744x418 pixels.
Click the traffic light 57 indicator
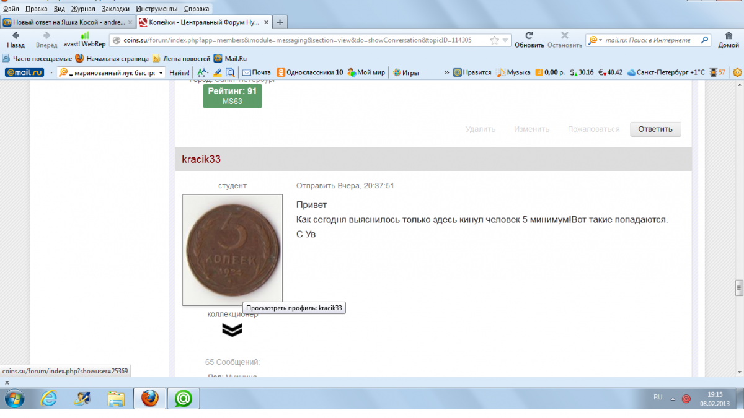point(717,72)
